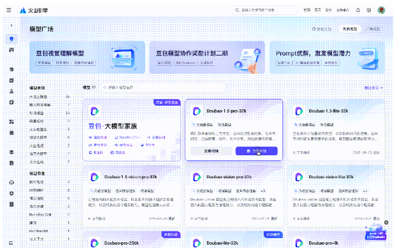Open the 文档中心 top navigation link
This screenshot has width=395, height=252.
tap(343, 10)
